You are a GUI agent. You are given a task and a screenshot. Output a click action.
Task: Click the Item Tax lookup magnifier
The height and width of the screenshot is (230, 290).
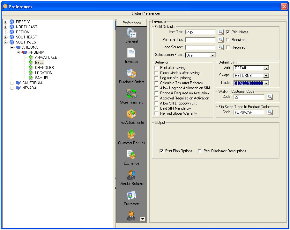coord(221,32)
